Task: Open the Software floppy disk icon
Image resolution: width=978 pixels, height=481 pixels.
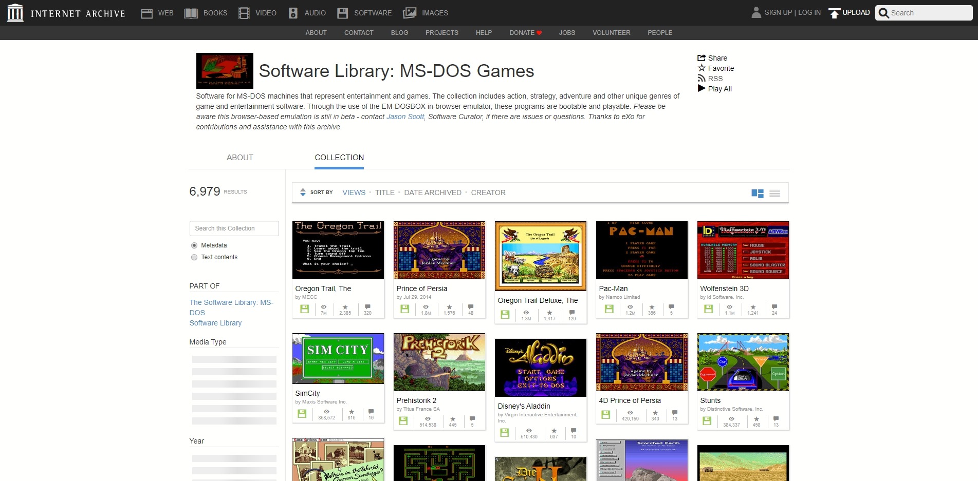Action: click(x=342, y=13)
